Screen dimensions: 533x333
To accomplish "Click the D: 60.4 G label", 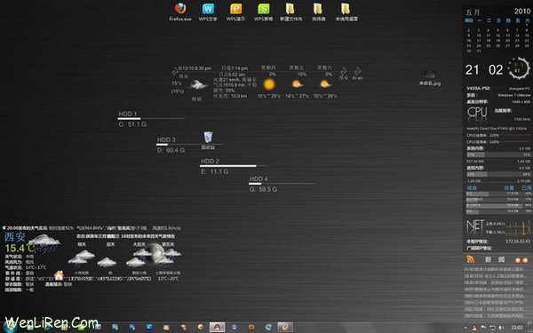I will point(171,150).
